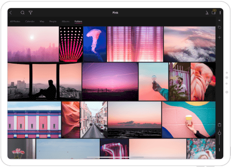Select the hazy pink city skyline photo
This screenshot has height=167, width=231.
(33, 44)
